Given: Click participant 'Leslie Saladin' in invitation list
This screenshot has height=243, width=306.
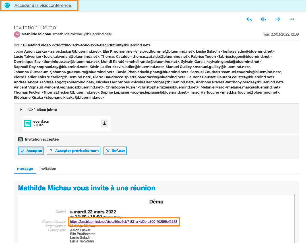Looking at the screenshot, I should point(80,238).
